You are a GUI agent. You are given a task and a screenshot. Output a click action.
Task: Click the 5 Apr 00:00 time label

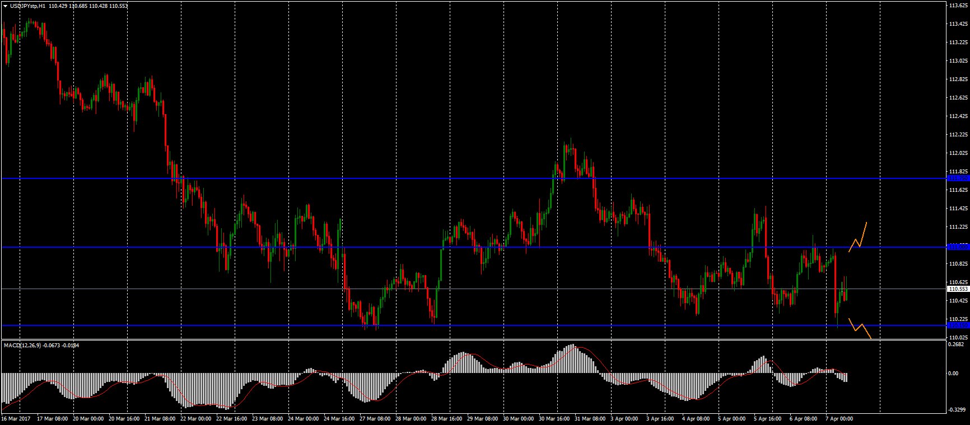733,418
